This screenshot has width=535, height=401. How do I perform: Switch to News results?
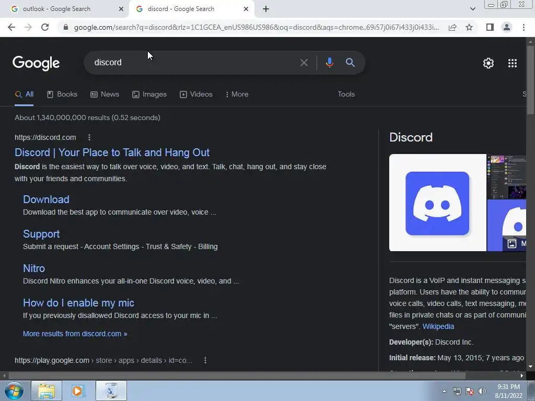104,95
